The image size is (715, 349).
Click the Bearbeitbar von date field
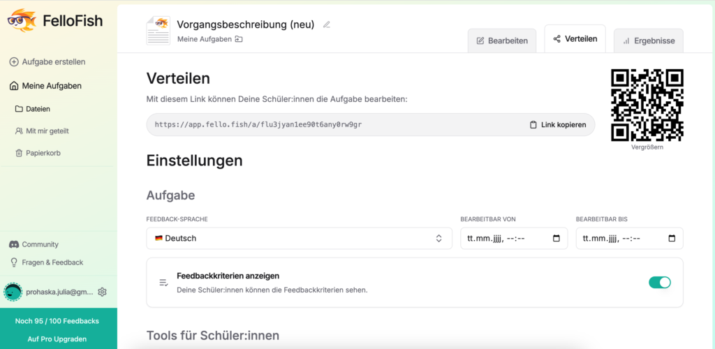point(514,238)
